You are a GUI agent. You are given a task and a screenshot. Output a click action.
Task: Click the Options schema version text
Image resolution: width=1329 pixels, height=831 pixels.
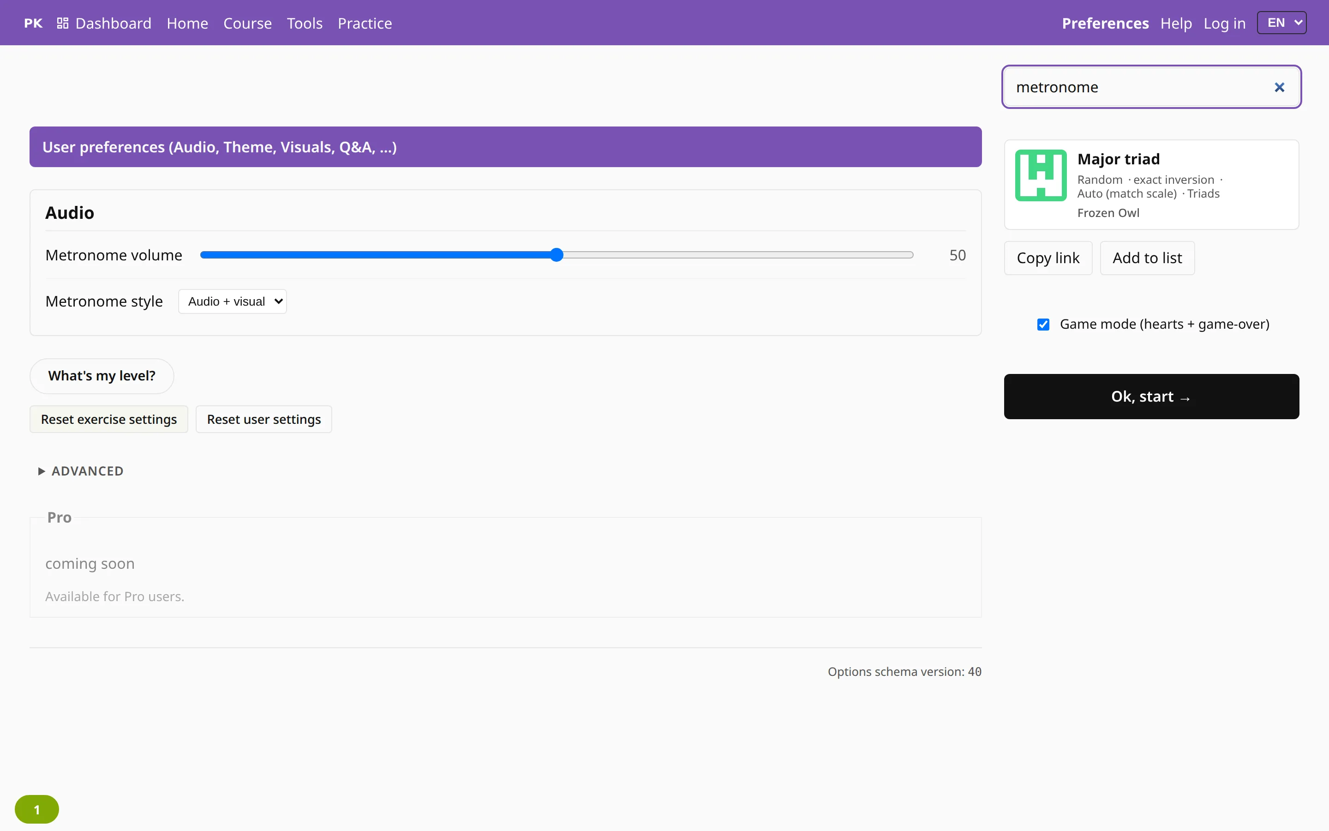904,672
